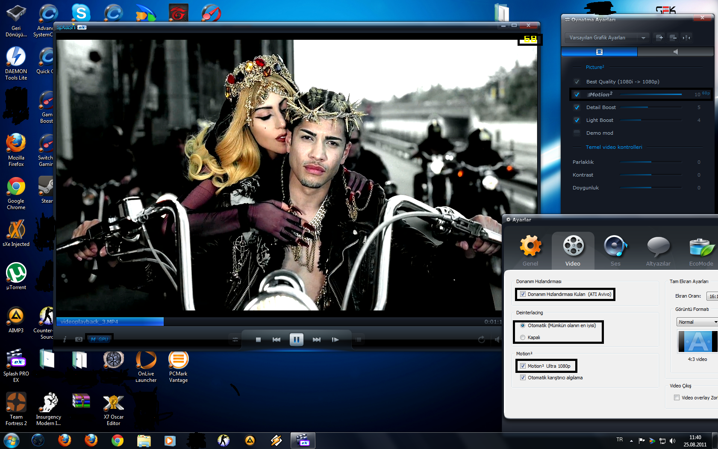Stop playback with the stop button

[x=258, y=340]
